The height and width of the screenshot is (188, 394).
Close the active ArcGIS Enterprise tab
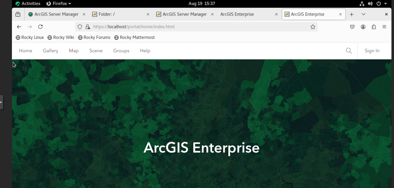click(x=340, y=14)
